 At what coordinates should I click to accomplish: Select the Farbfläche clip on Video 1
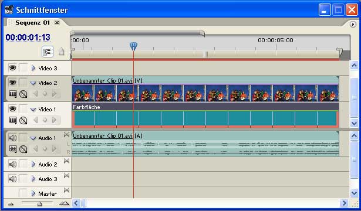pos(205,115)
